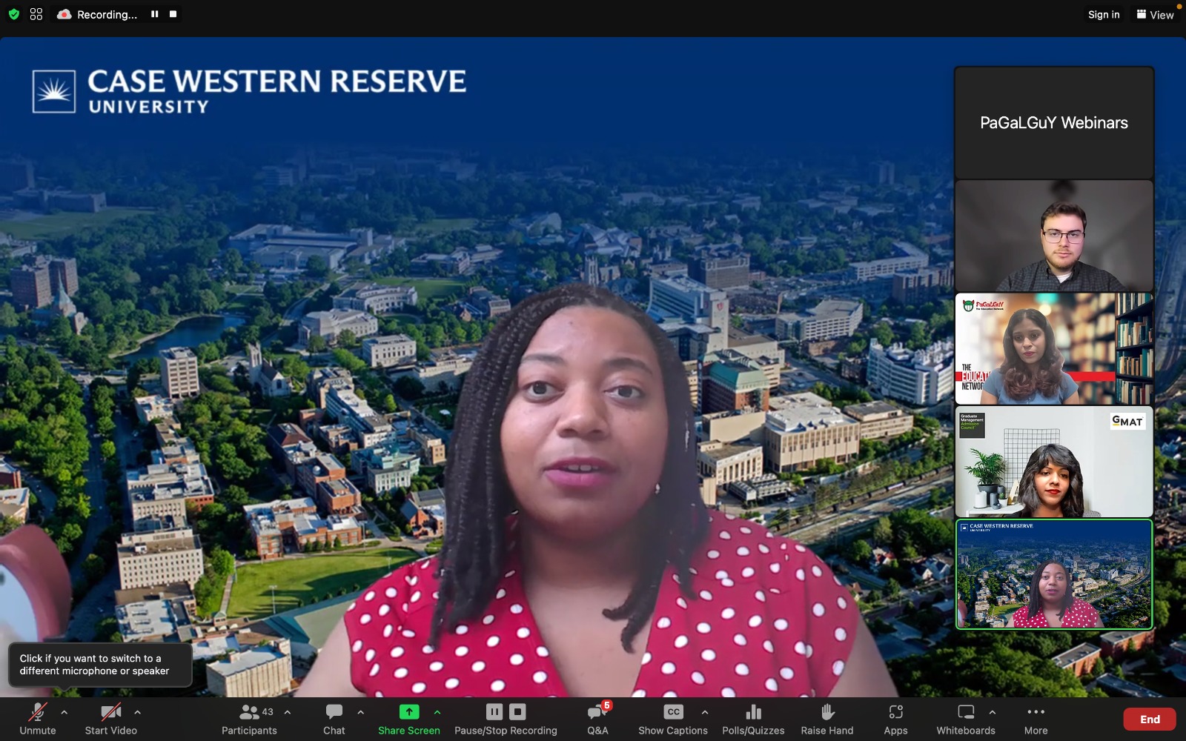Viewport: 1186px width, 741px height.
Task: Click the green encryption shield icon
Action: click(13, 14)
